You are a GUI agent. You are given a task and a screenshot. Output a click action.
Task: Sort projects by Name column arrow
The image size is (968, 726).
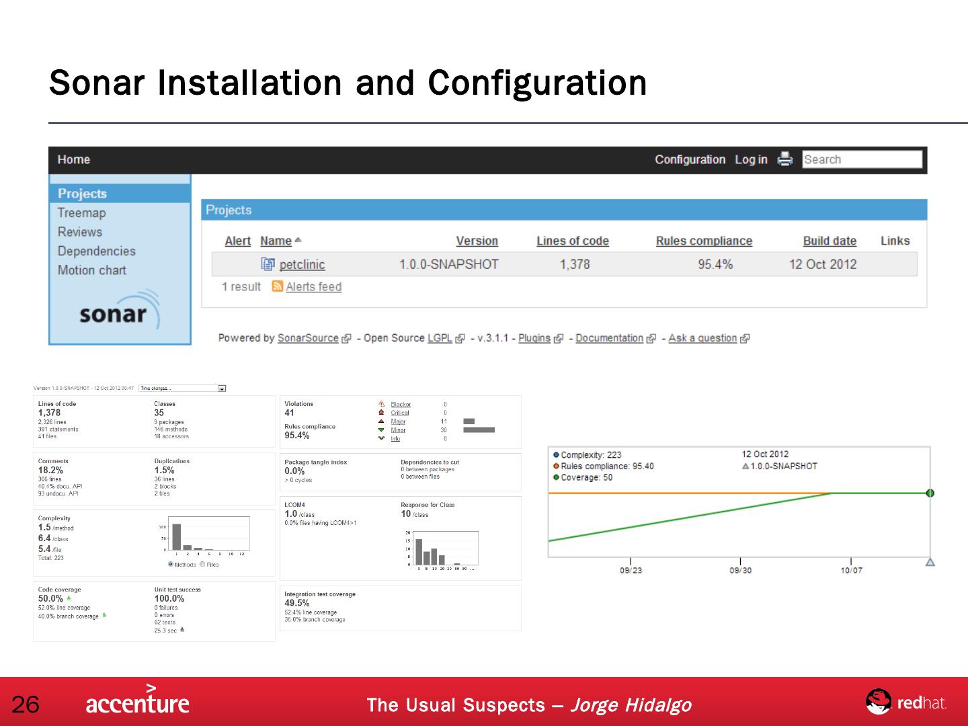(298, 241)
